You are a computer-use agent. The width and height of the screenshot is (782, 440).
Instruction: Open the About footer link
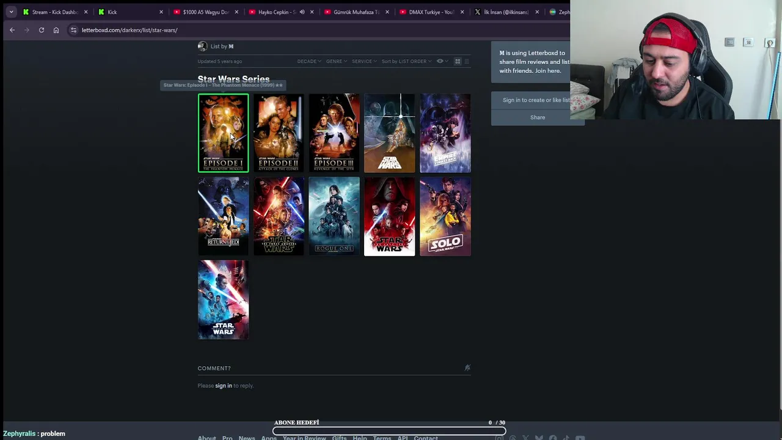206,438
